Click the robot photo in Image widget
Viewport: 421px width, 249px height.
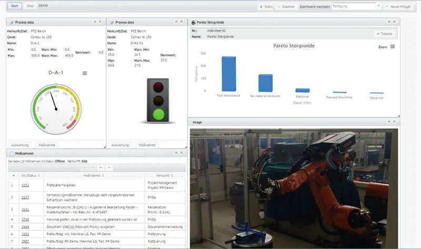(x=294, y=189)
